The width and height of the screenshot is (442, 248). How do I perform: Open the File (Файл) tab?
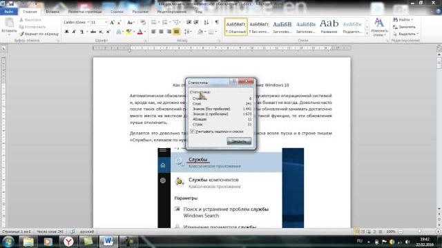[x=9, y=12]
